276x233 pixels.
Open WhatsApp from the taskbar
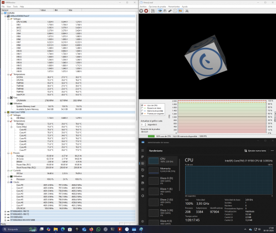(x=98, y=229)
